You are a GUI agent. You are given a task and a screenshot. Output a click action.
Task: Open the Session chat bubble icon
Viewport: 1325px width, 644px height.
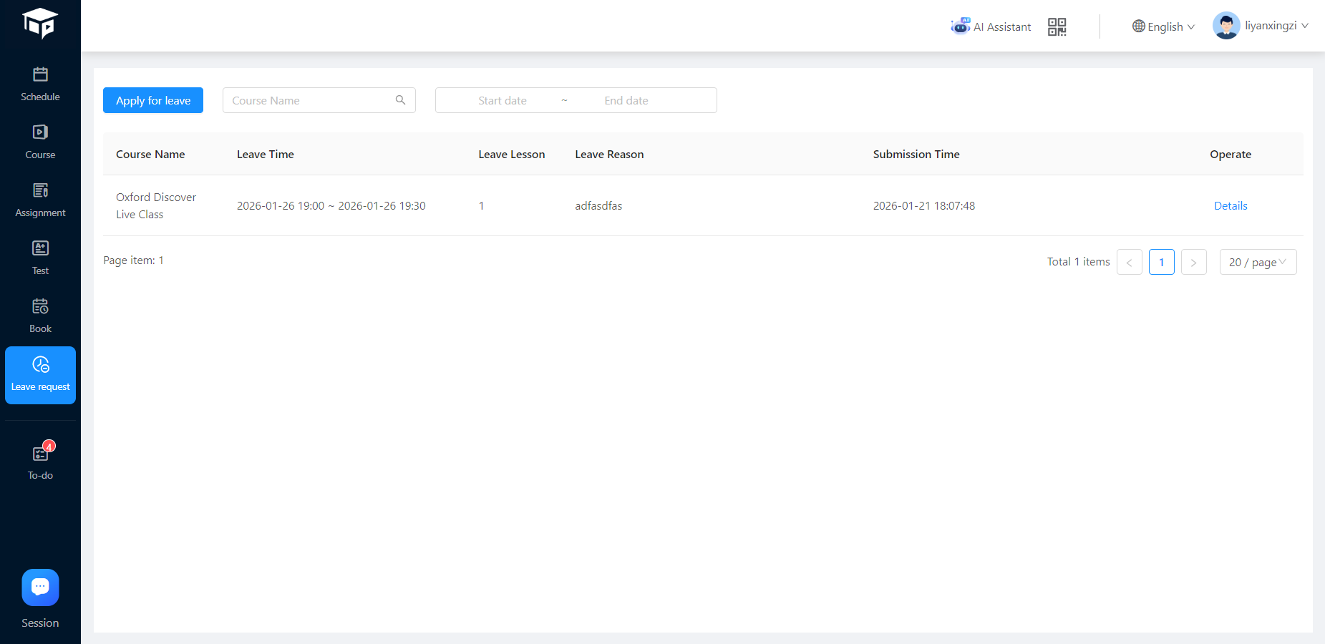coord(40,587)
